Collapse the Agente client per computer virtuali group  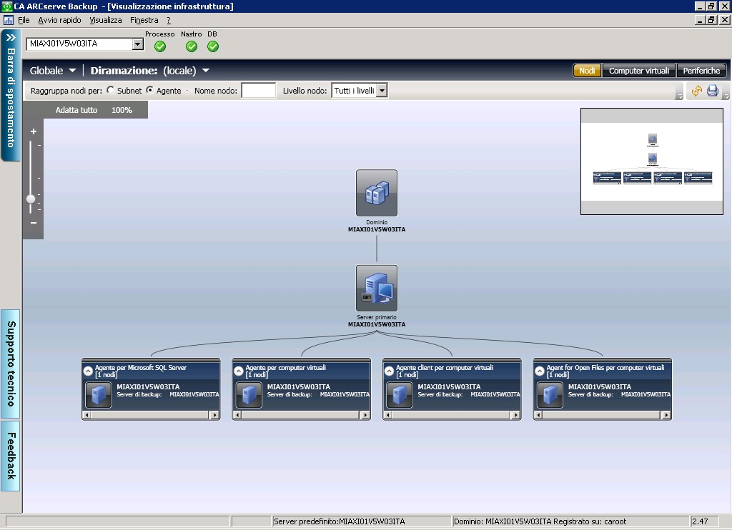pos(390,371)
